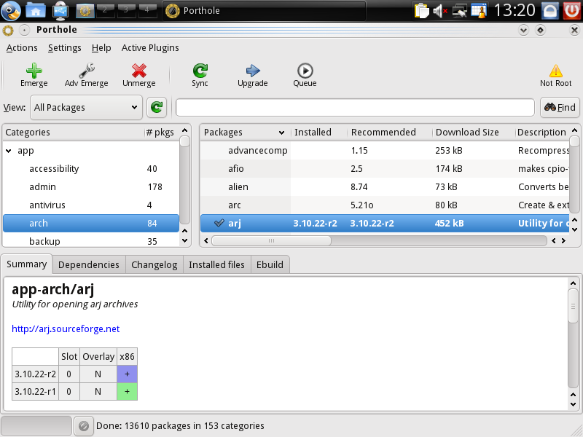Switch to virtual desktop 2
The width and height of the screenshot is (583, 437).
[x=106, y=10]
